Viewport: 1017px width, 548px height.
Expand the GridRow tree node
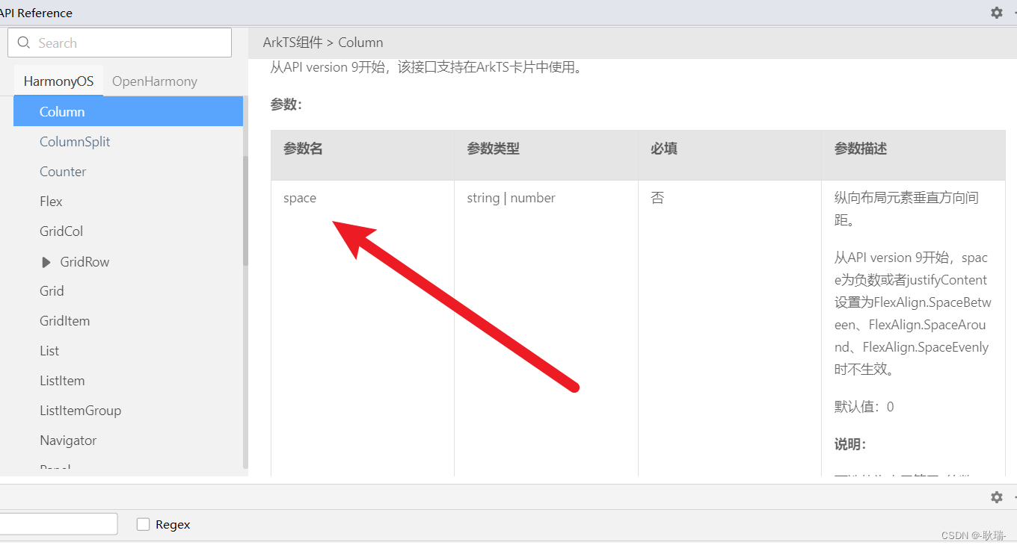[46, 262]
